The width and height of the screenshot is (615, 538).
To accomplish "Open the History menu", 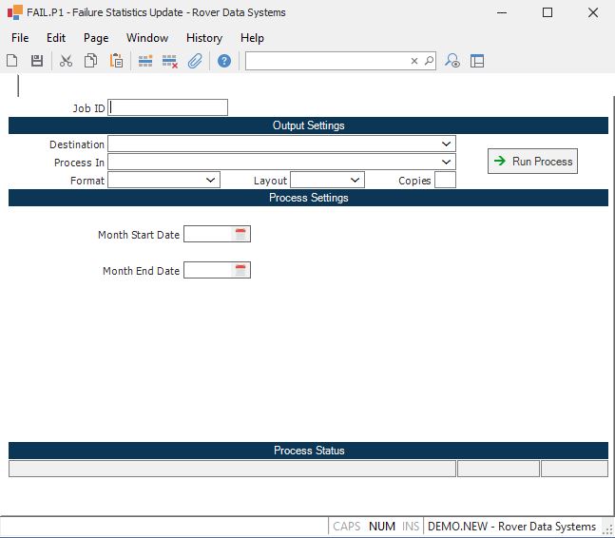I will [x=204, y=38].
